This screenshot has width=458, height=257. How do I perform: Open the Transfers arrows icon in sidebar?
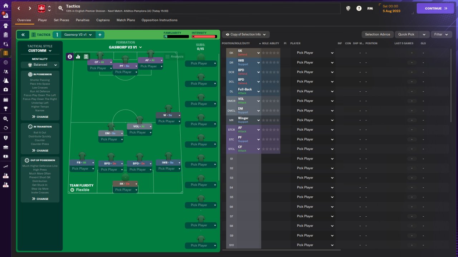pos(5,128)
